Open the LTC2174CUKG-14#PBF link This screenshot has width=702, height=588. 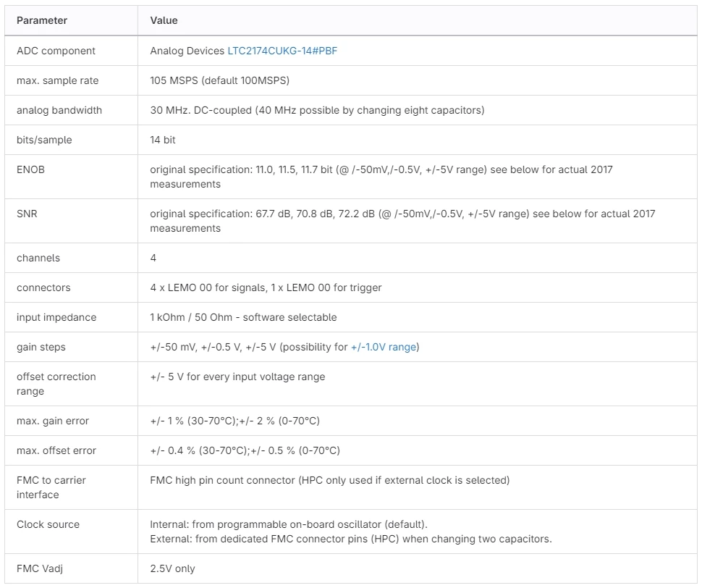click(x=282, y=51)
